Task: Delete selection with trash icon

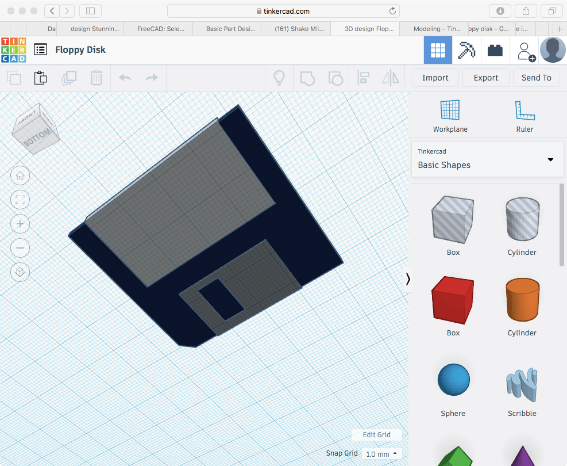Action: (x=97, y=78)
